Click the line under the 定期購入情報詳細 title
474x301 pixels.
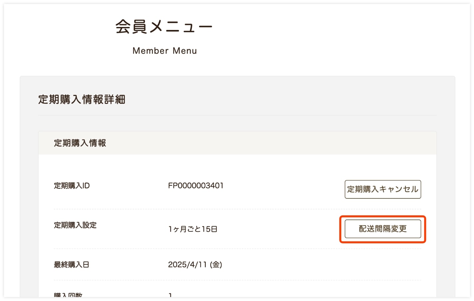237,115
